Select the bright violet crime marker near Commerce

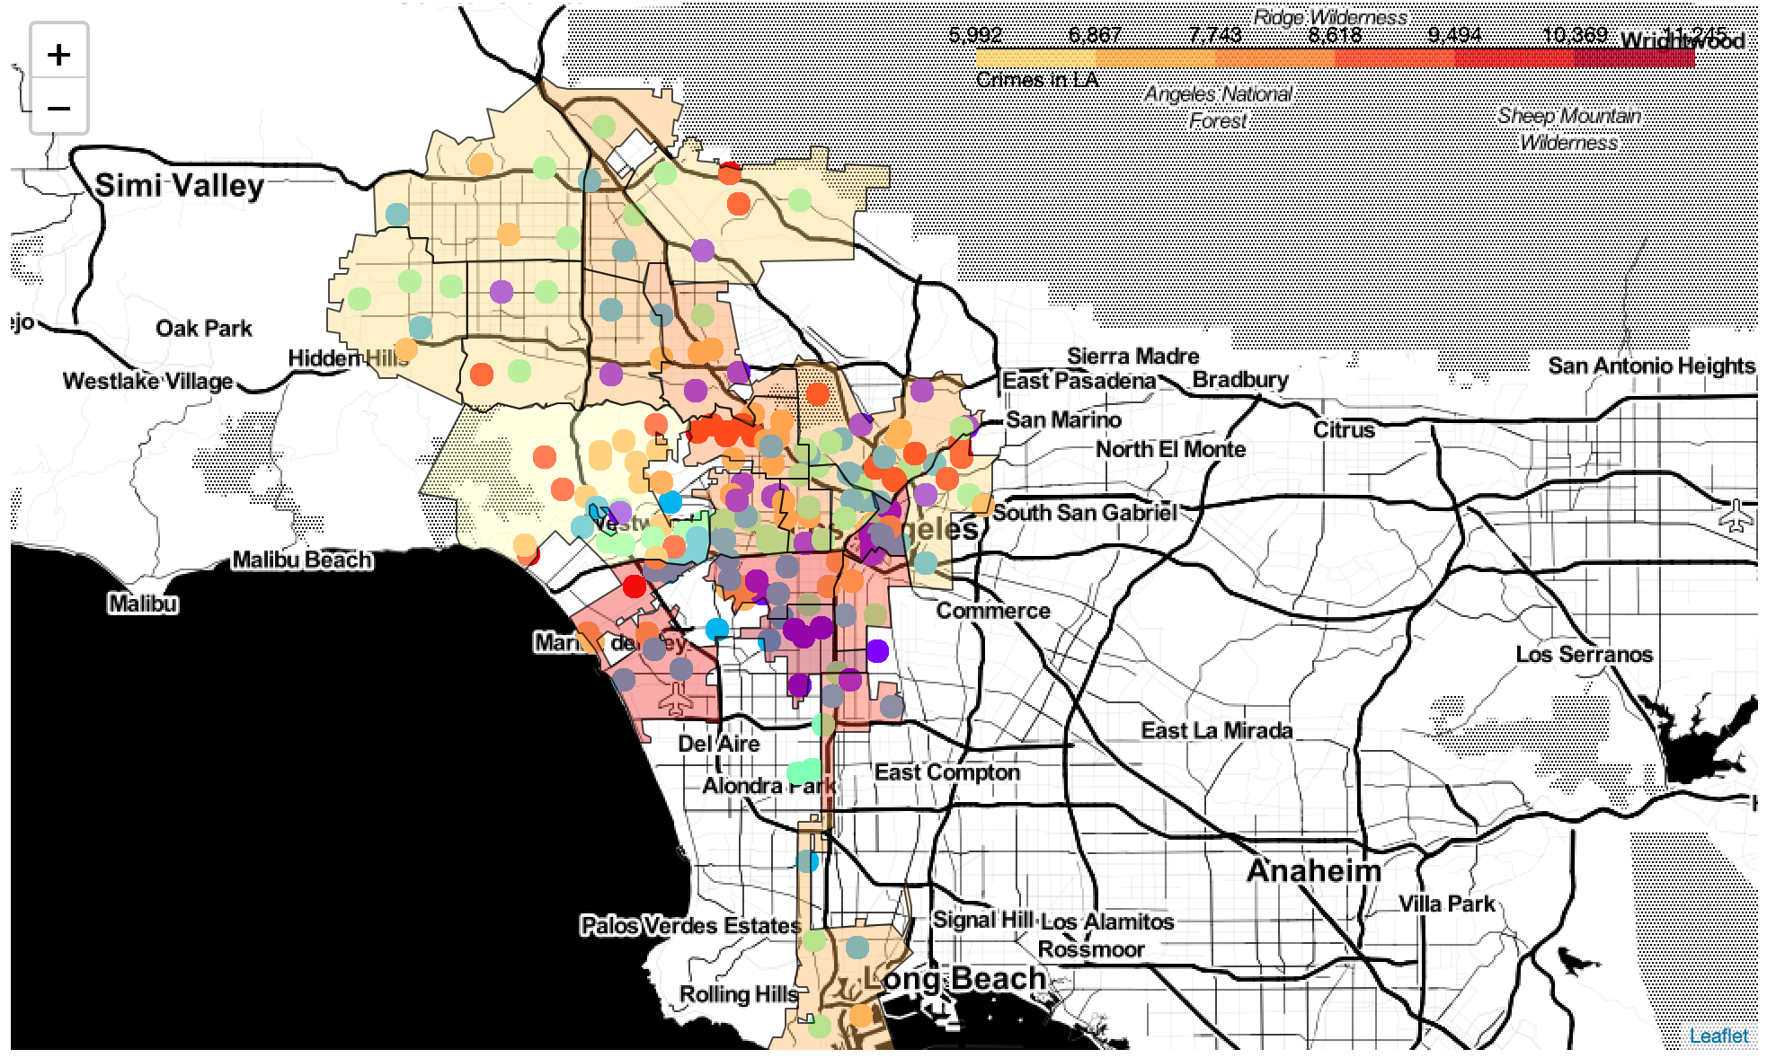pos(877,650)
